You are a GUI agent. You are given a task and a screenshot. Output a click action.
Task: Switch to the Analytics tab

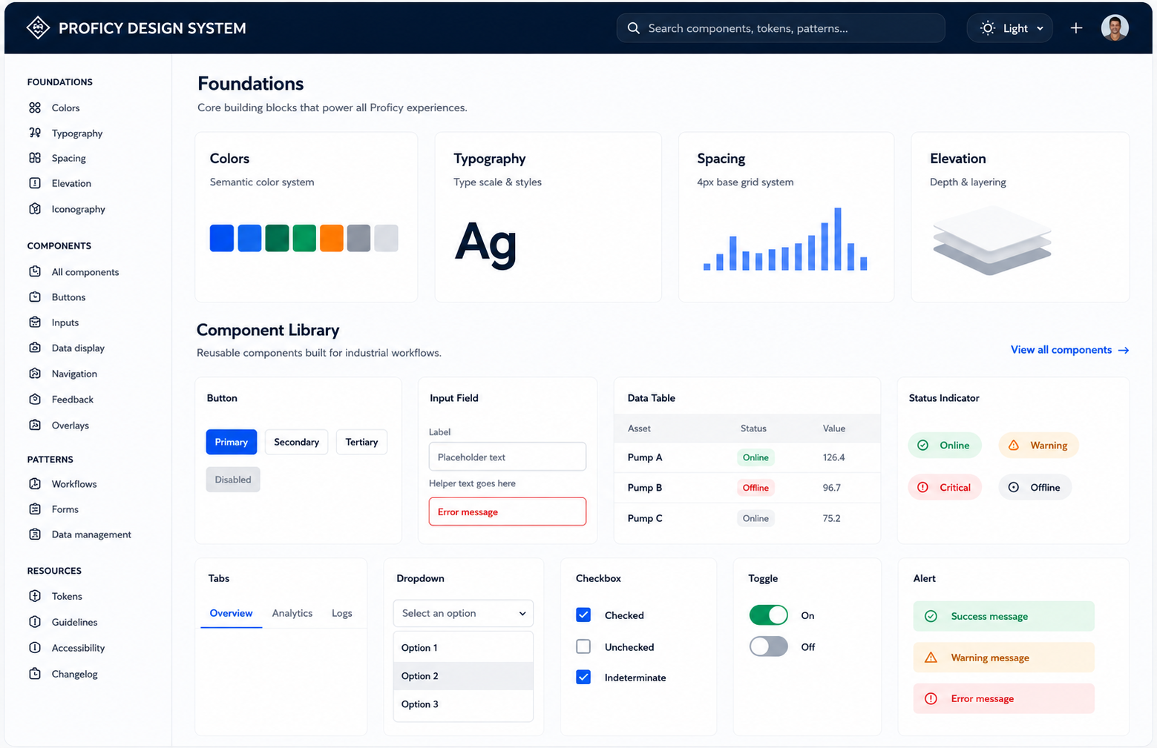292,613
